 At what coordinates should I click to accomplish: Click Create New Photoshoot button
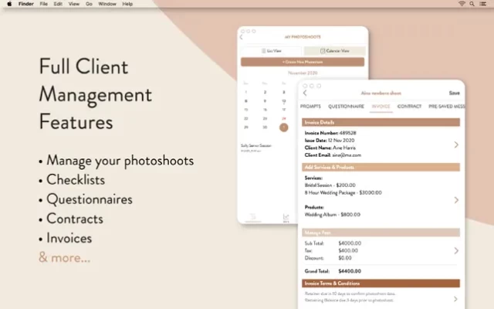pos(291,61)
